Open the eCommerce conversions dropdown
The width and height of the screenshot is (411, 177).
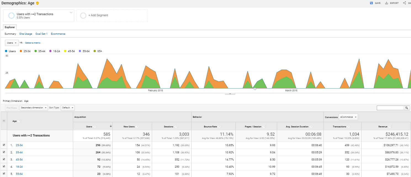click(348, 117)
